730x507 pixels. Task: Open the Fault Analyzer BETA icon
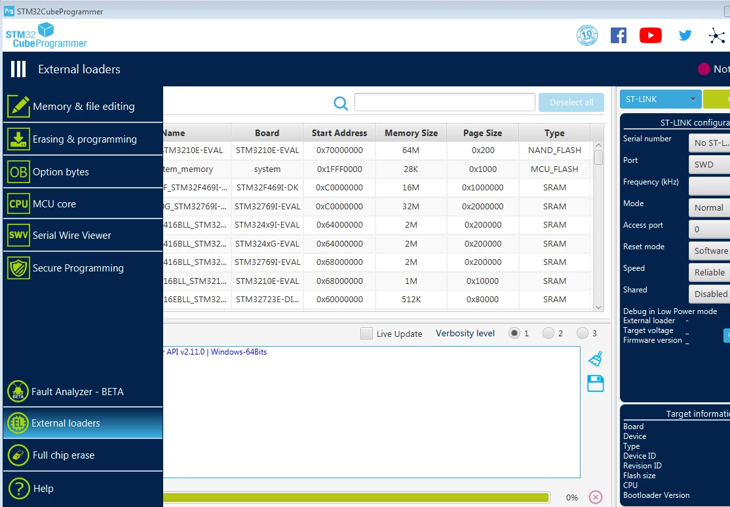(x=18, y=391)
